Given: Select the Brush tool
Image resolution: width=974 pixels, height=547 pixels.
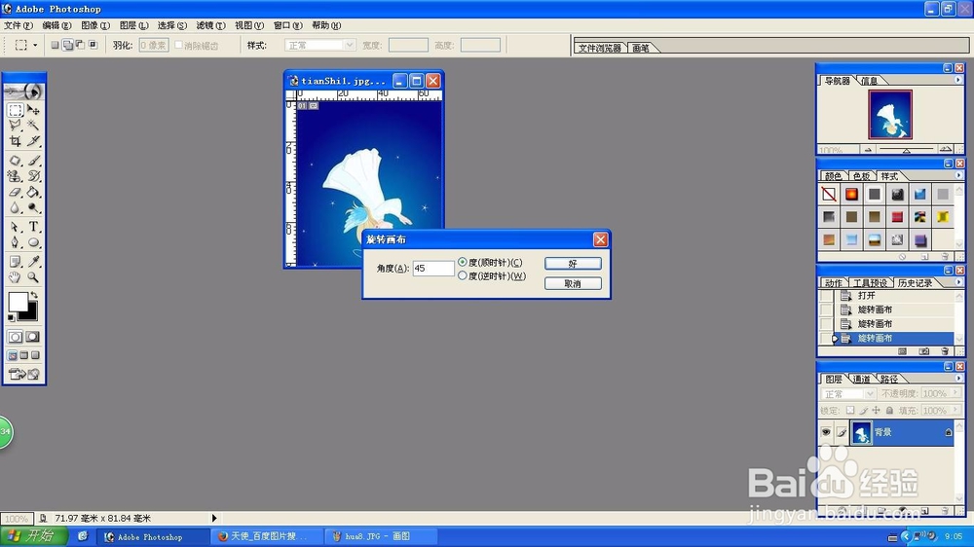Looking at the screenshot, I should click(33, 161).
